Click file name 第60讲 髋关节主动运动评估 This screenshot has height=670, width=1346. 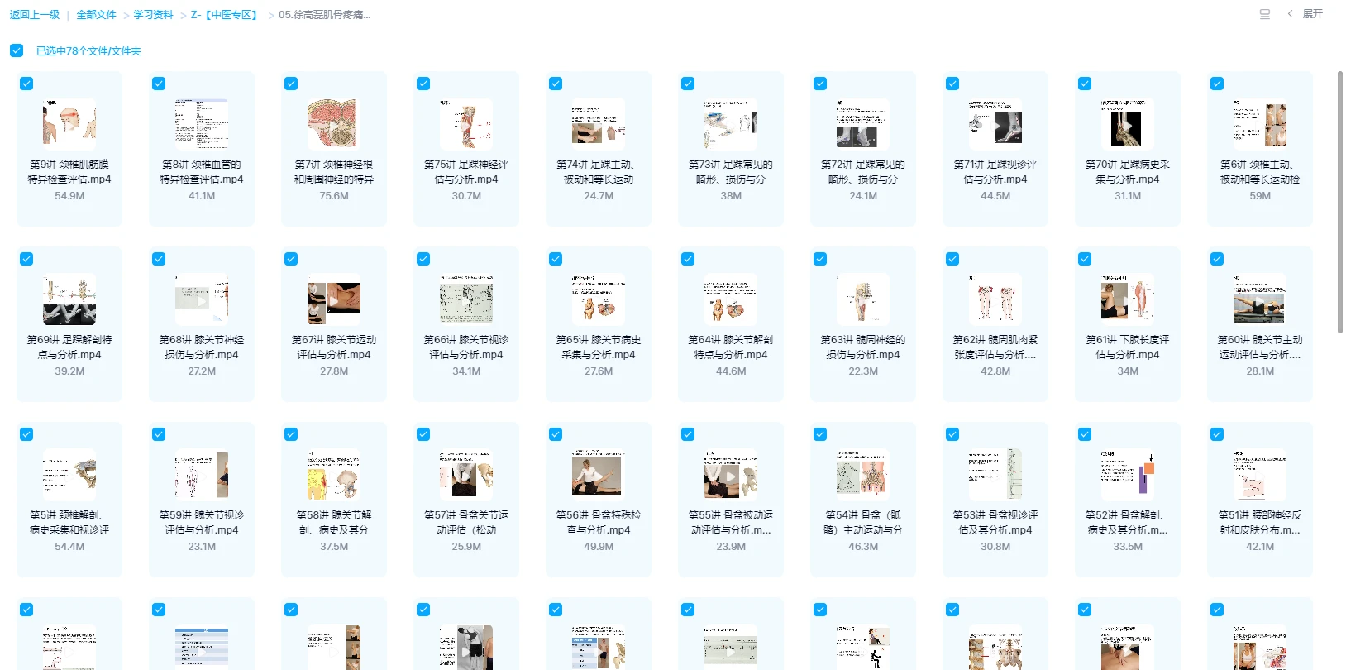point(1260,347)
